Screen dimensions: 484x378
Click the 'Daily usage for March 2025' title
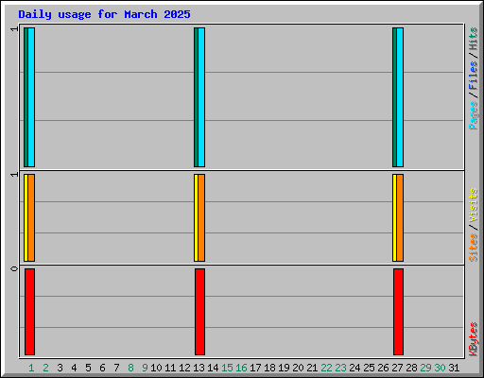tap(104, 14)
